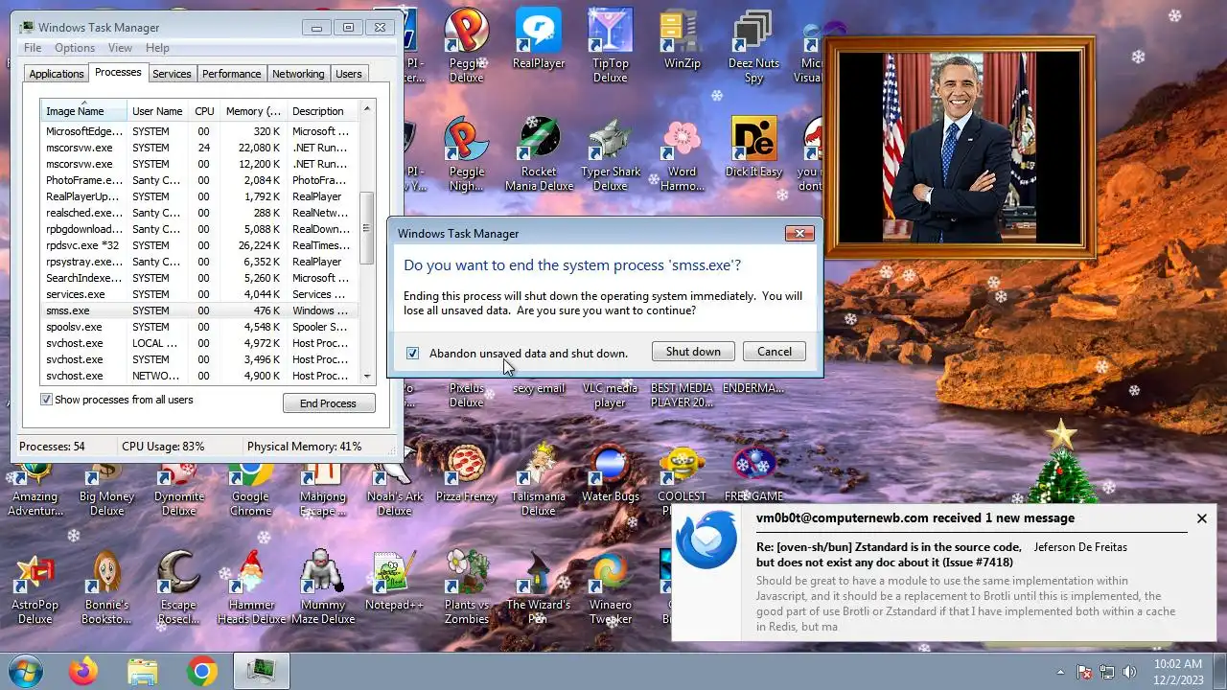This screenshot has width=1227, height=690.
Task: Toggle Show processes from all users
Action: pyautogui.click(x=46, y=400)
